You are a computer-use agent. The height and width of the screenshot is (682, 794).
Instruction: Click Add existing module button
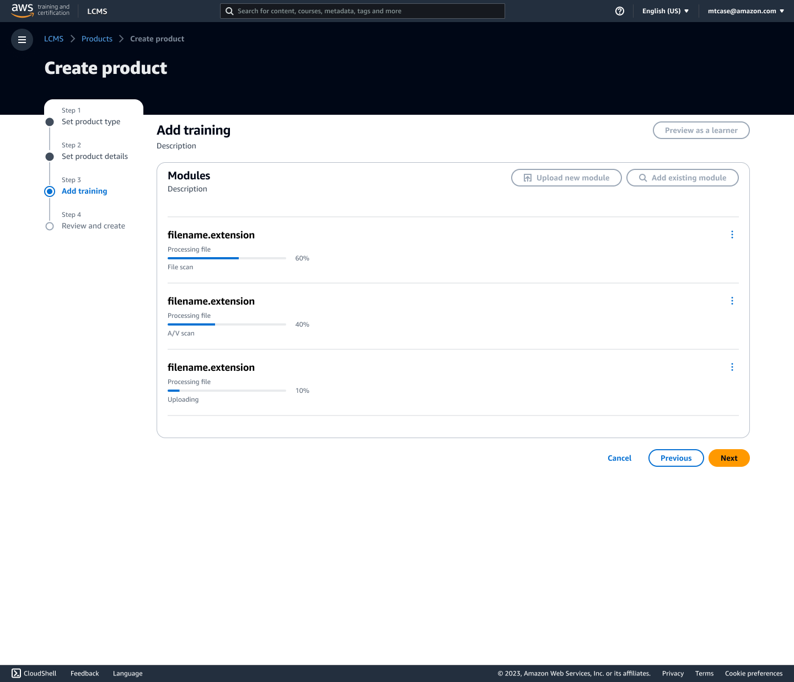pyautogui.click(x=683, y=178)
